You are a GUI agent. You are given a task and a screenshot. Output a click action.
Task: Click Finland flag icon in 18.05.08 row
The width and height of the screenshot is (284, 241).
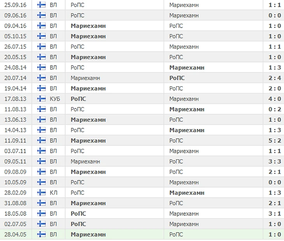(41, 213)
